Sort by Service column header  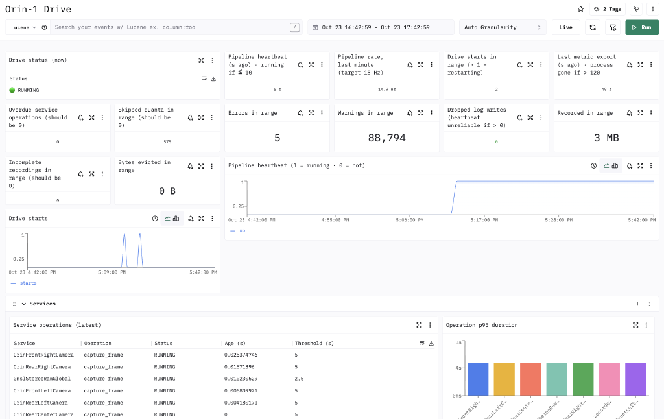(24, 343)
